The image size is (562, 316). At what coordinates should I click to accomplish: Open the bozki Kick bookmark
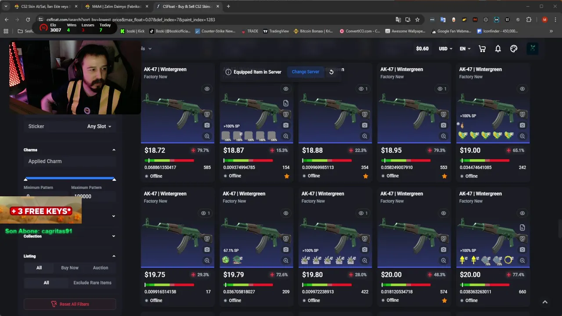132,31
